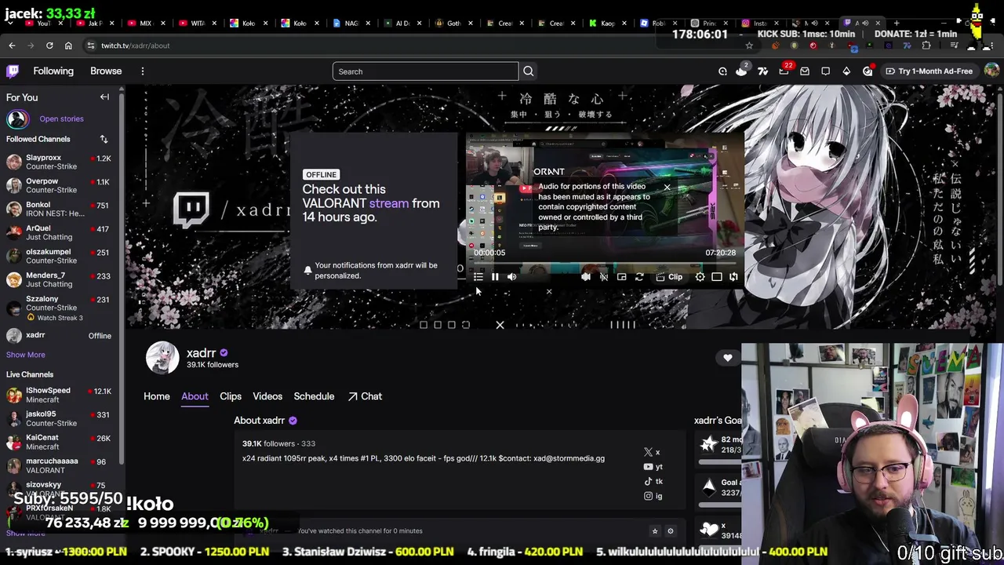
Task: Open Bonkol channel in sidebar
Action: 59,209
